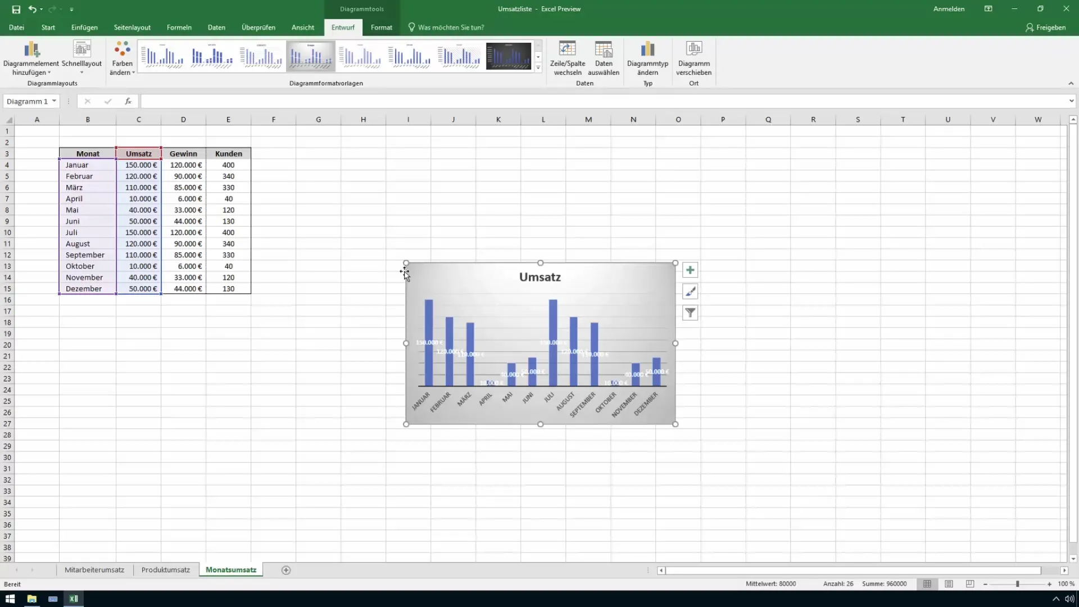This screenshot has height=607, width=1079.
Task: Open Farben ändern color palette
Action: [x=122, y=58]
